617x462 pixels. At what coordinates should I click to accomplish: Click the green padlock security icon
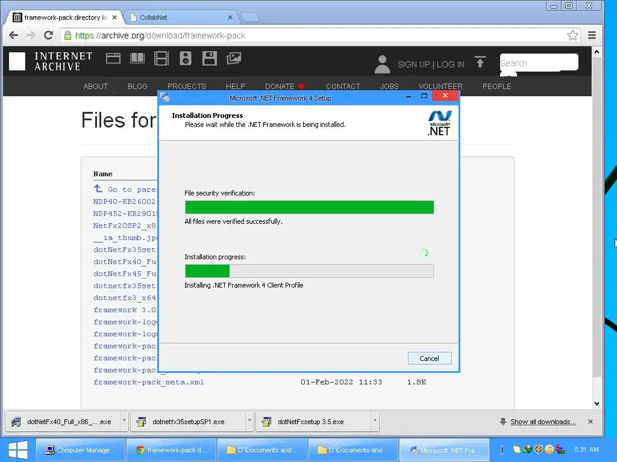pyautogui.click(x=67, y=35)
